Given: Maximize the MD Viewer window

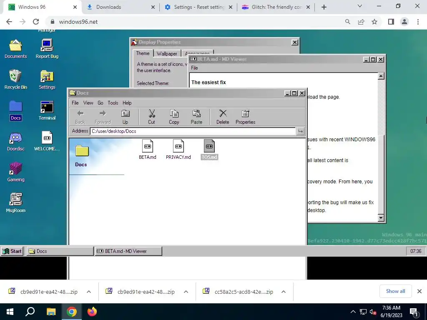Looking at the screenshot, I should coord(373,59).
